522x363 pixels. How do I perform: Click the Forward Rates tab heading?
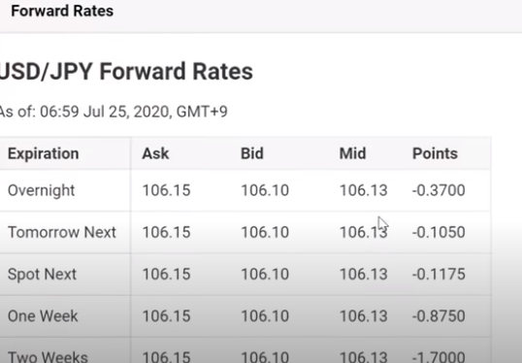pos(62,11)
